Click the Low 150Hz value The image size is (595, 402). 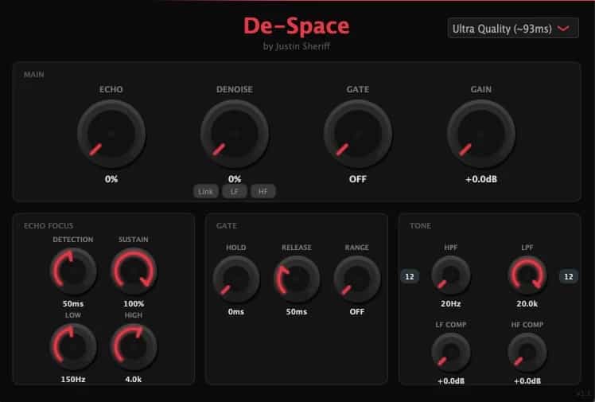point(73,379)
